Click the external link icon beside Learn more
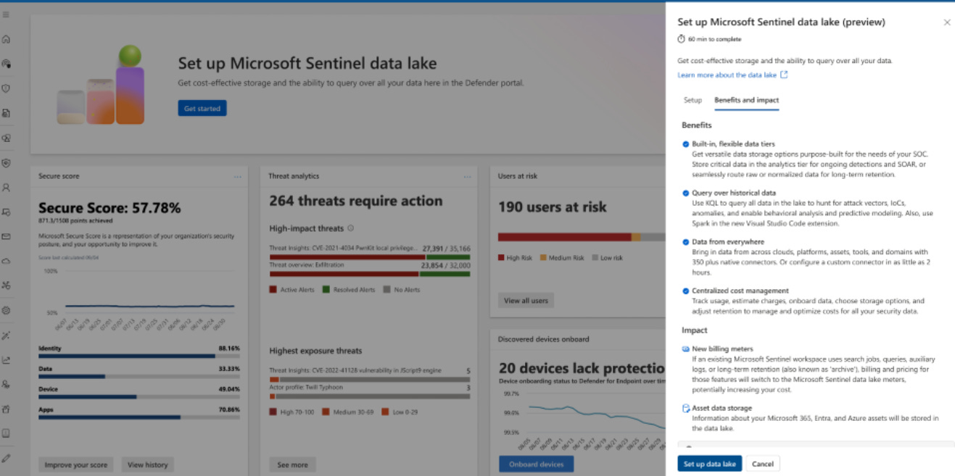The image size is (955, 476). 784,75
